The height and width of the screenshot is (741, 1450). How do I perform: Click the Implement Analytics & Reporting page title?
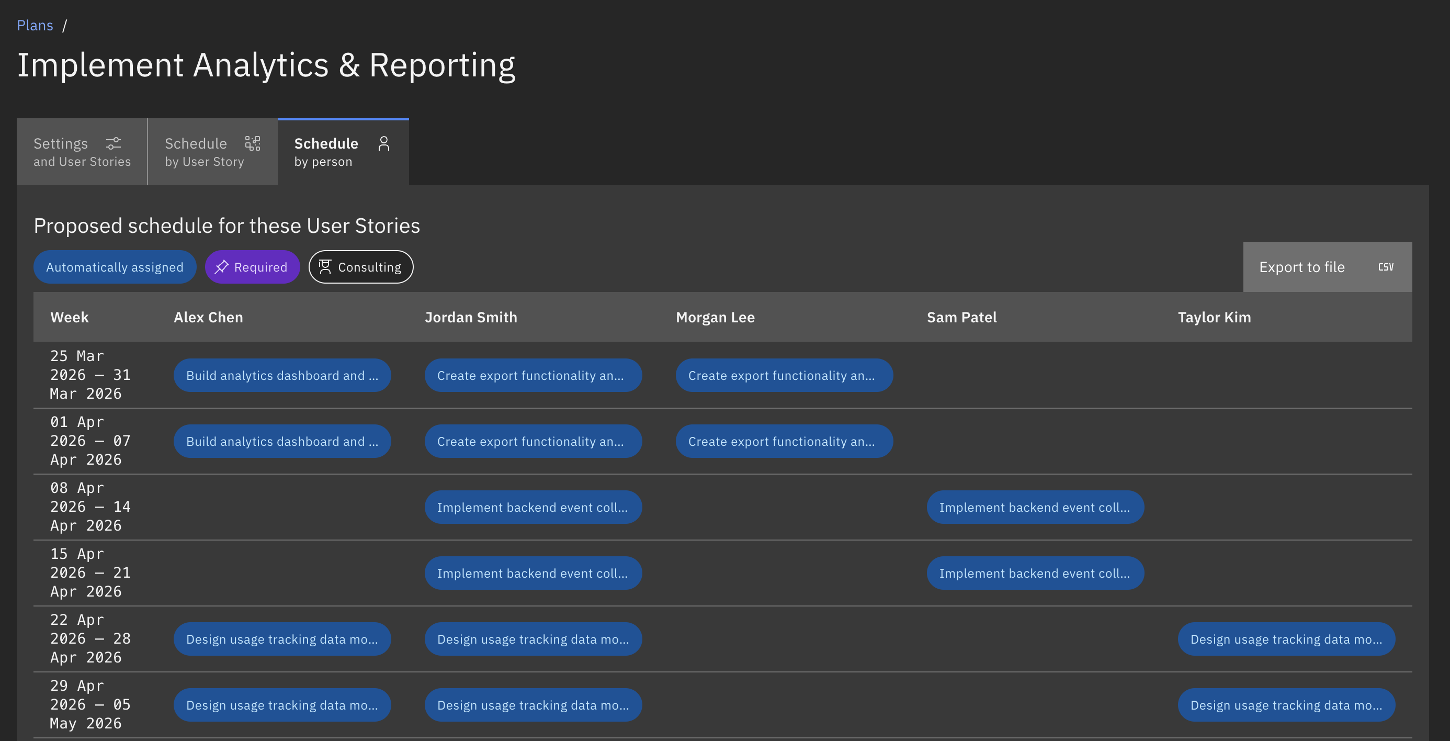tap(266, 65)
